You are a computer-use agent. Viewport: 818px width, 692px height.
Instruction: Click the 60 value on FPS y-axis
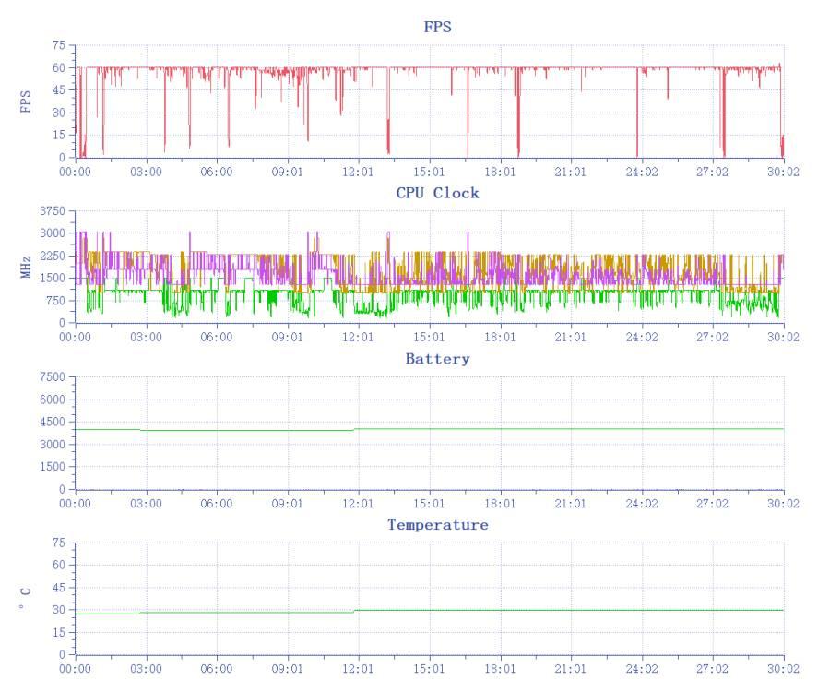pyautogui.click(x=60, y=67)
